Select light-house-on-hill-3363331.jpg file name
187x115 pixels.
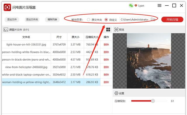click(x=26, y=44)
